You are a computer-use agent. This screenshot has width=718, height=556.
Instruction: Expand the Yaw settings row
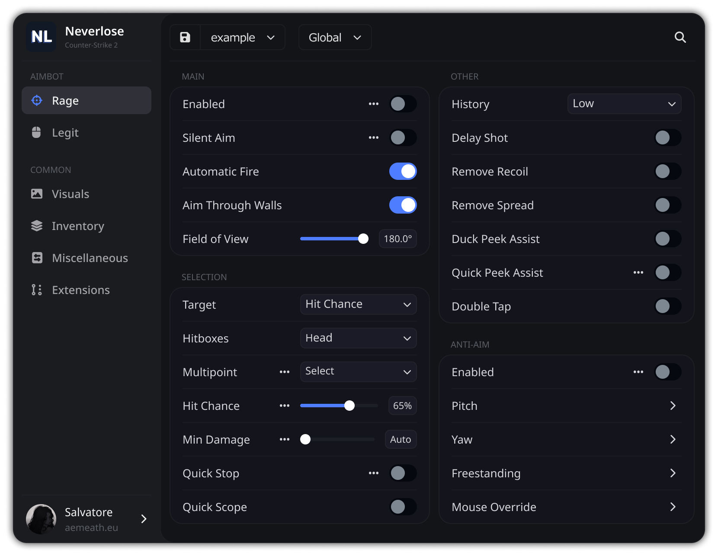click(x=566, y=439)
